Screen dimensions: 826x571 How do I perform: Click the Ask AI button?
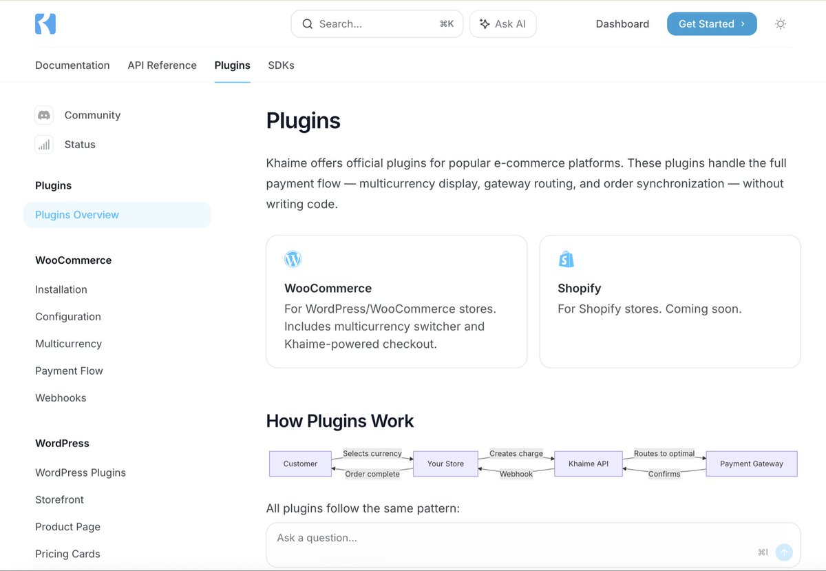[502, 23]
